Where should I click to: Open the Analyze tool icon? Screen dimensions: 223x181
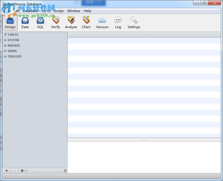pyautogui.click(x=71, y=22)
